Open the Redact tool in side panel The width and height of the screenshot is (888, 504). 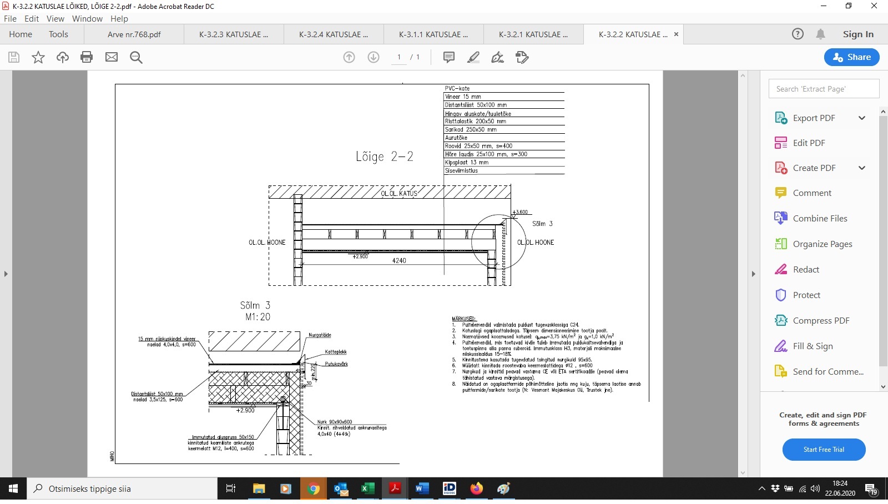(806, 270)
